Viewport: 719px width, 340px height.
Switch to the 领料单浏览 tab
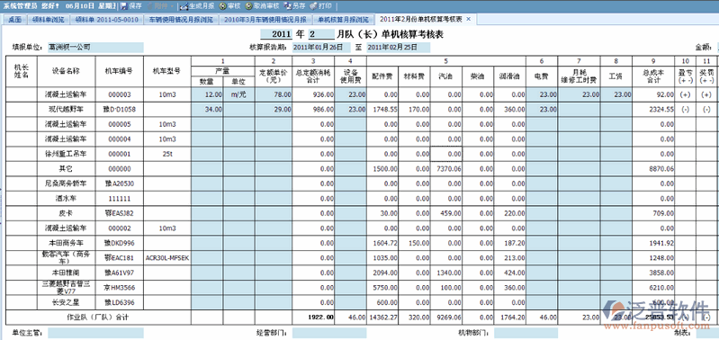click(49, 20)
